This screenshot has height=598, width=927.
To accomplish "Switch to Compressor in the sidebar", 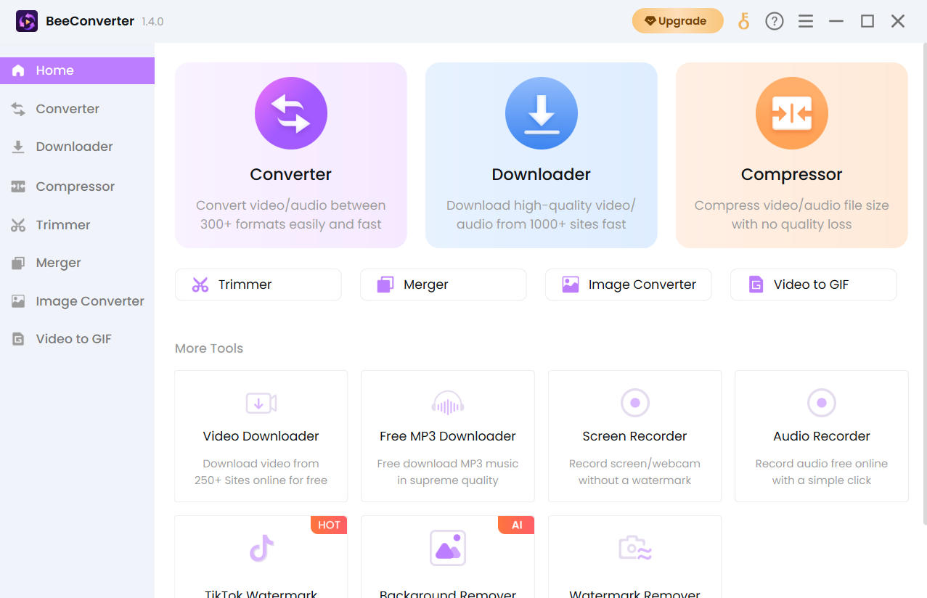I will pos(77,187).
